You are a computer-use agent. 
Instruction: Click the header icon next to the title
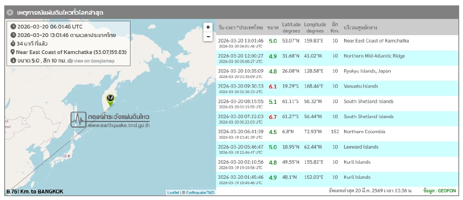click(10, 13)
